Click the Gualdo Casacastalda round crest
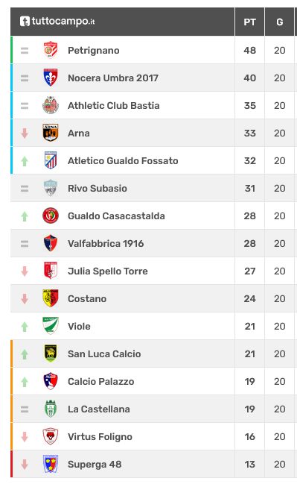The height and width of the screenshot is (484, 297). (51, 216)
